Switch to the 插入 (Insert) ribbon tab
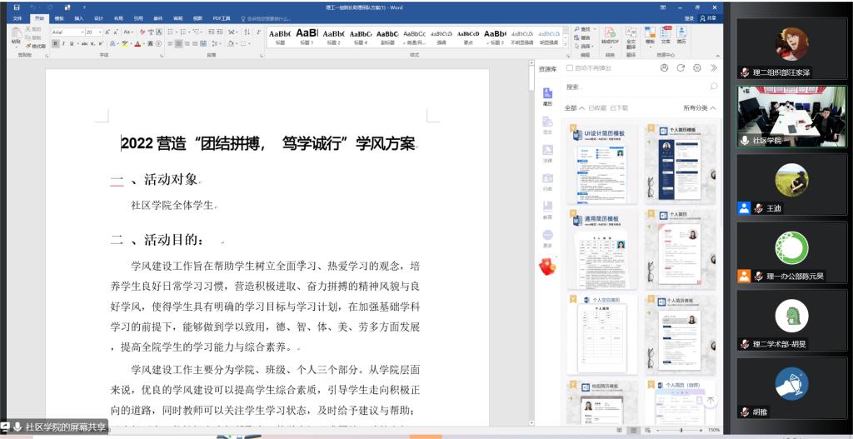The height and width of the screenshot is (439, 853). (79, 18)
